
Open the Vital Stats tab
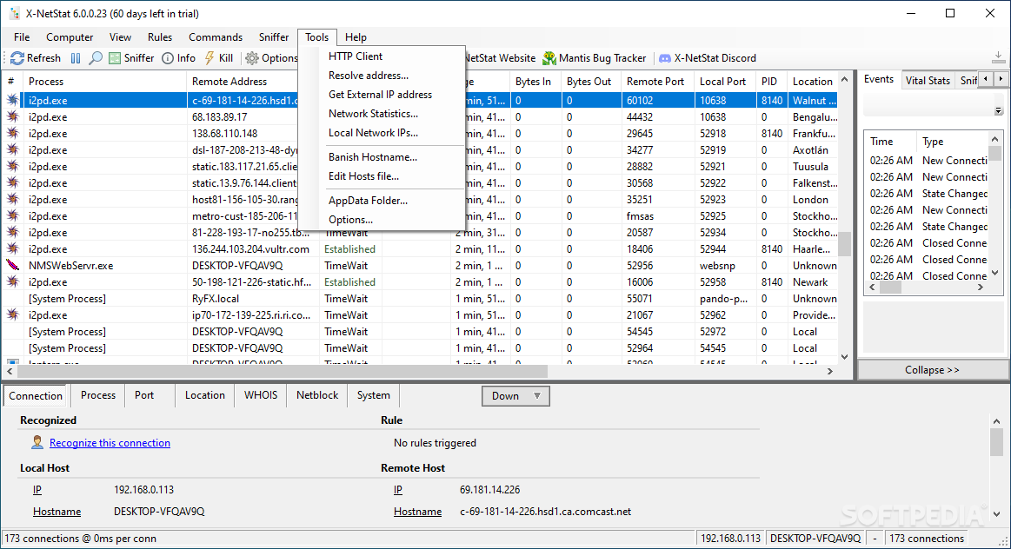tap(928, 81)
